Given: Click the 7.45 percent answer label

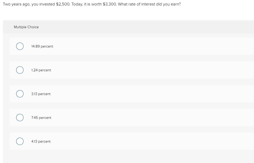Looking at the screenshot, I should point(41,118).
